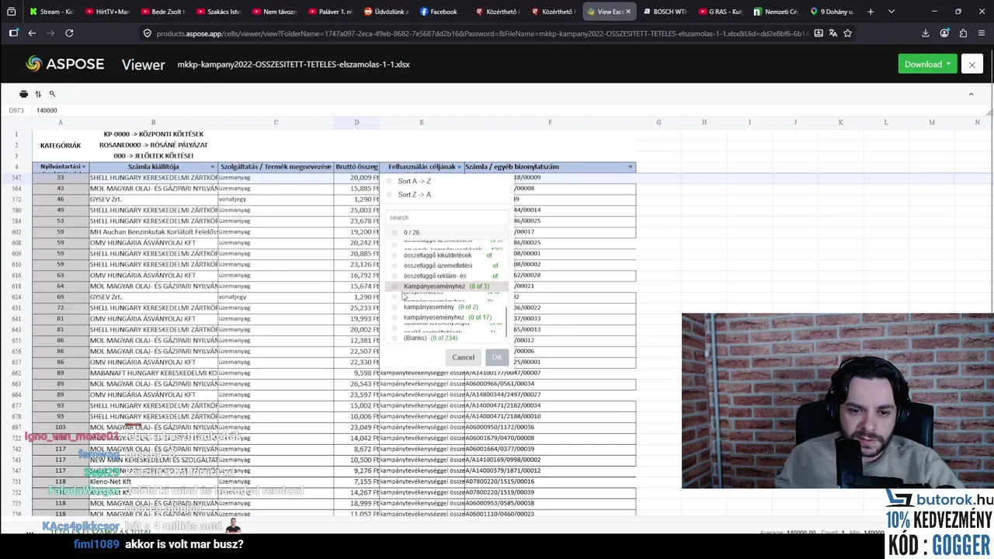Click row header 618
The width and height of the screenshot is (994, 559).
16,286
